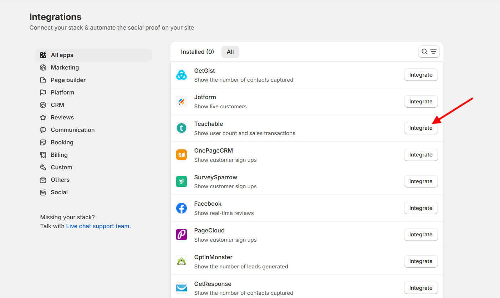Click the Jotform app logo
500x298 pixels.
182,102
